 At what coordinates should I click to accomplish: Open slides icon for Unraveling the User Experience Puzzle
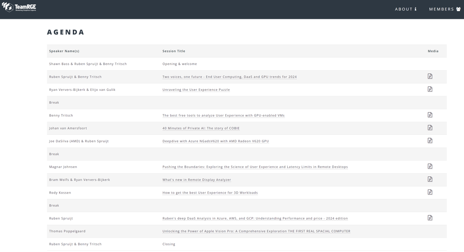(x=430, y=89)
